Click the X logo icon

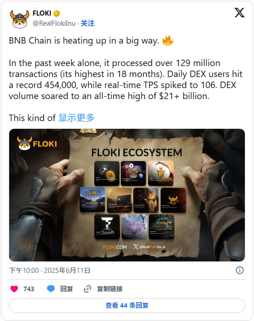pos(239,13)
